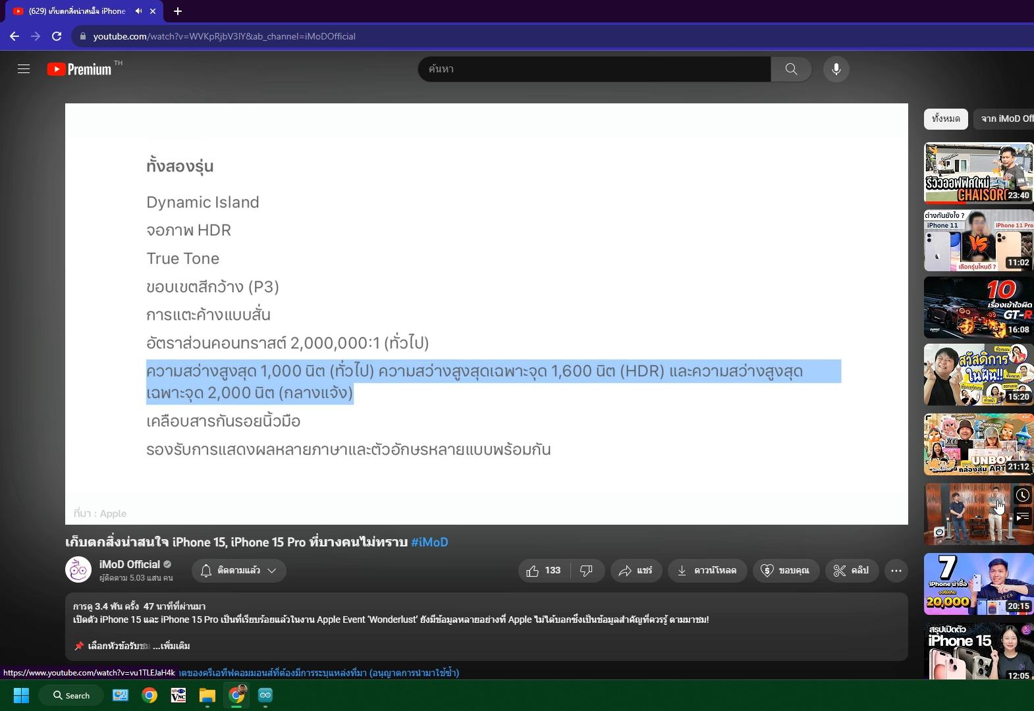Open iMoD Official channel avatar
The height and width of the screenshot is (711, 1034).
pyautogui.click(x=78, y=570)
